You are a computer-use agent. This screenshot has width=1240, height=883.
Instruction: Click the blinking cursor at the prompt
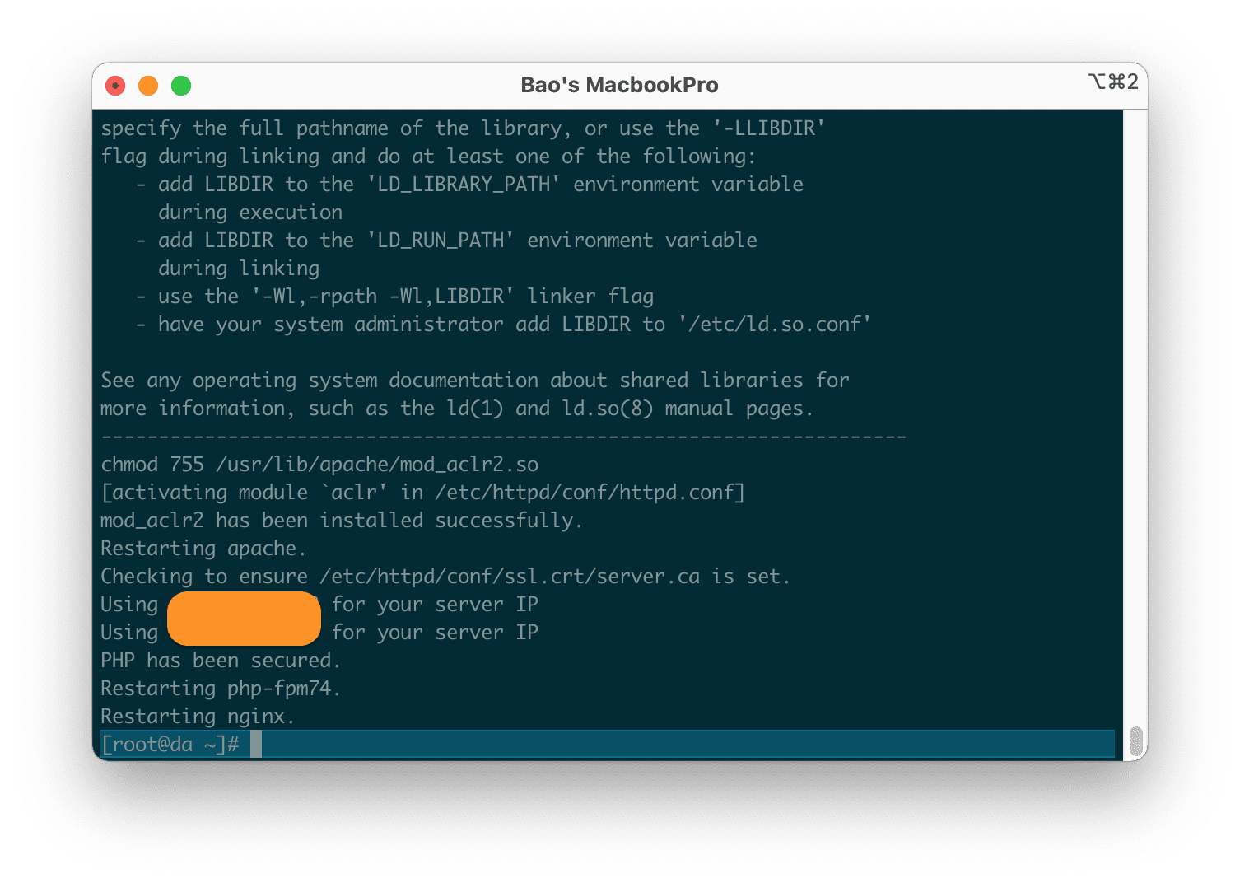pos(256,744)
